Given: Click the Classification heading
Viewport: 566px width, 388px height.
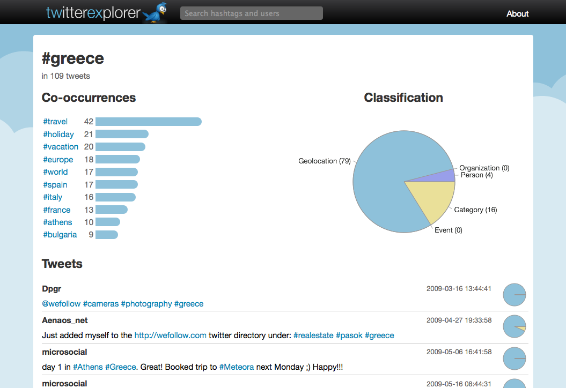Looking at the screenshot, I should (403, 98).
